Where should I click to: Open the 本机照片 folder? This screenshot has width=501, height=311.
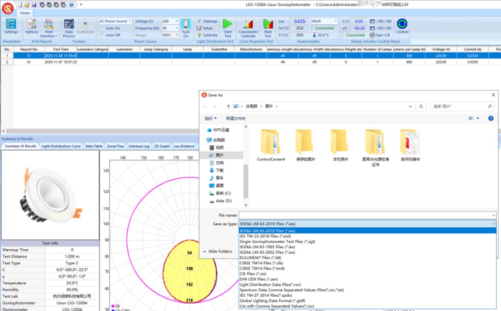coord(340,146)
